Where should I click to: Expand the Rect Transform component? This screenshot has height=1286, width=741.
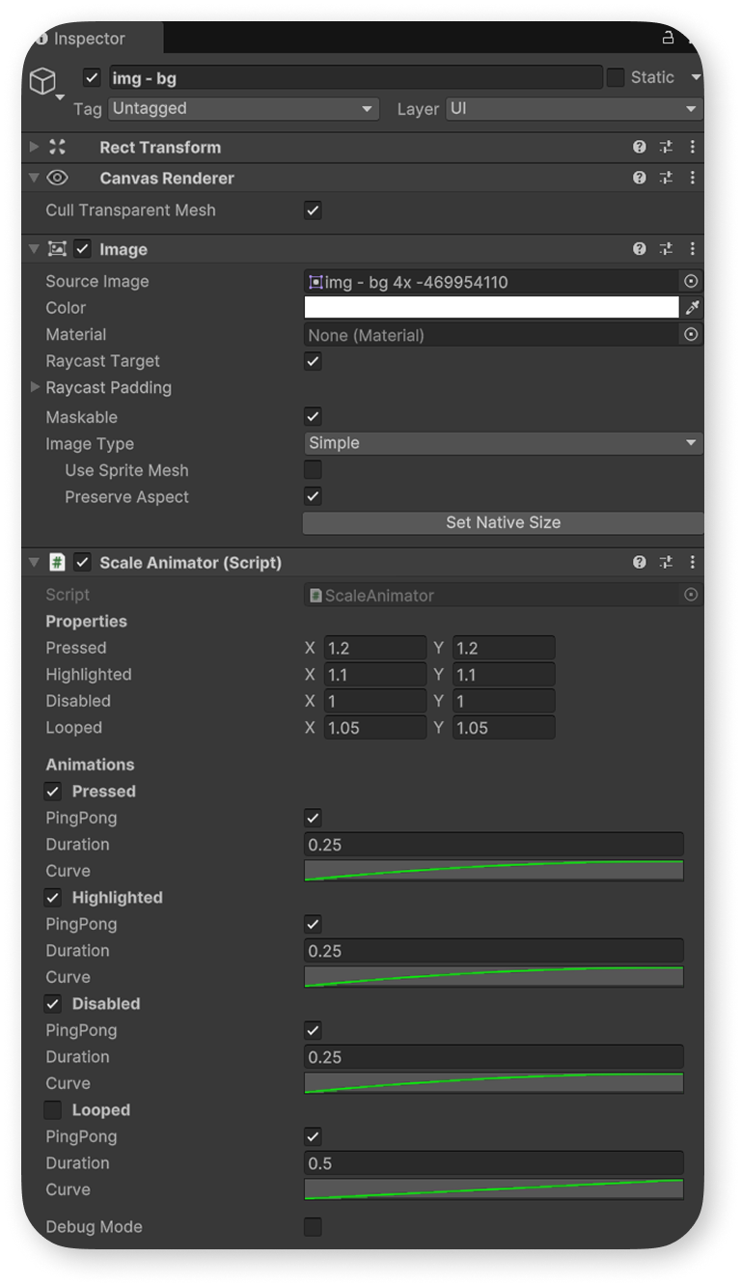pos(35,148)
